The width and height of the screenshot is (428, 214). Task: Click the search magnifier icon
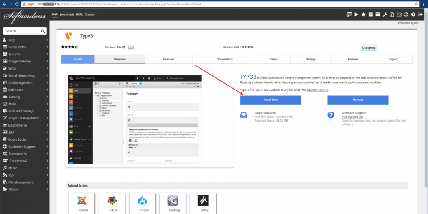coord(43,31)
